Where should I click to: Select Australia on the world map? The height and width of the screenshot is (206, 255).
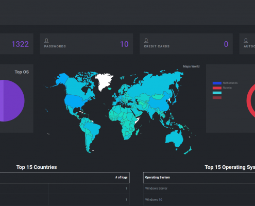click(x=174, y=138)
